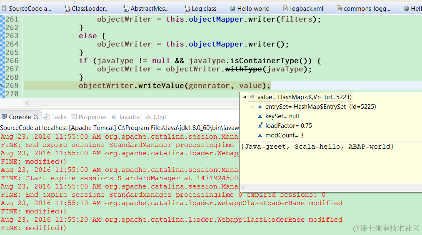Switch to the logback.xml editor tab
Screen dimensions: 422x235
[303, 9]
